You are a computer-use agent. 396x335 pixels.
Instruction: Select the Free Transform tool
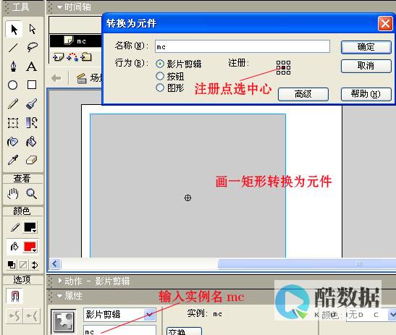coord(13,123)
